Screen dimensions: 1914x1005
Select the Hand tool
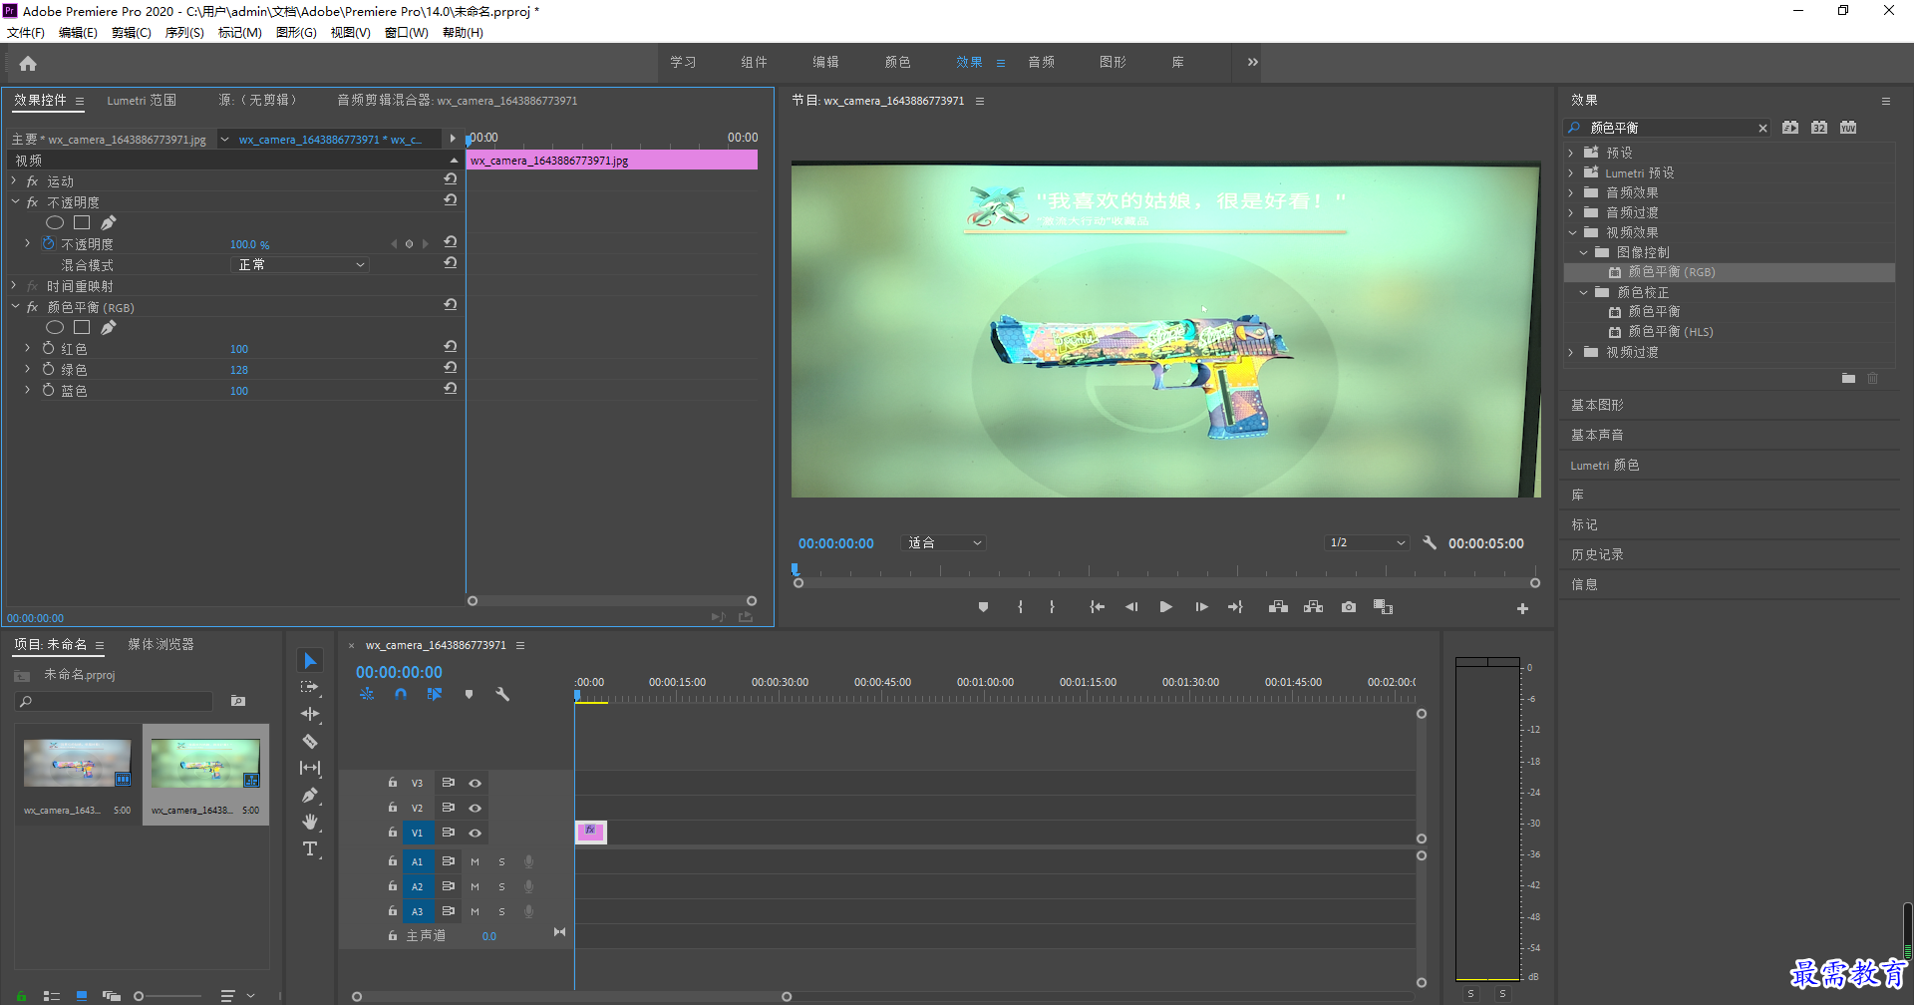[x=310, y=822]
